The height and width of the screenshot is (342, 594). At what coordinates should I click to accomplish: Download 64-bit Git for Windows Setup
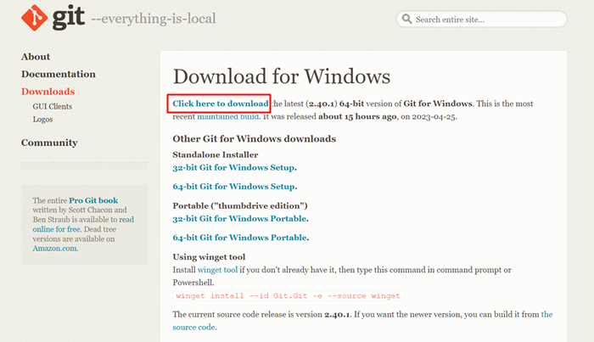pos(233,187)
